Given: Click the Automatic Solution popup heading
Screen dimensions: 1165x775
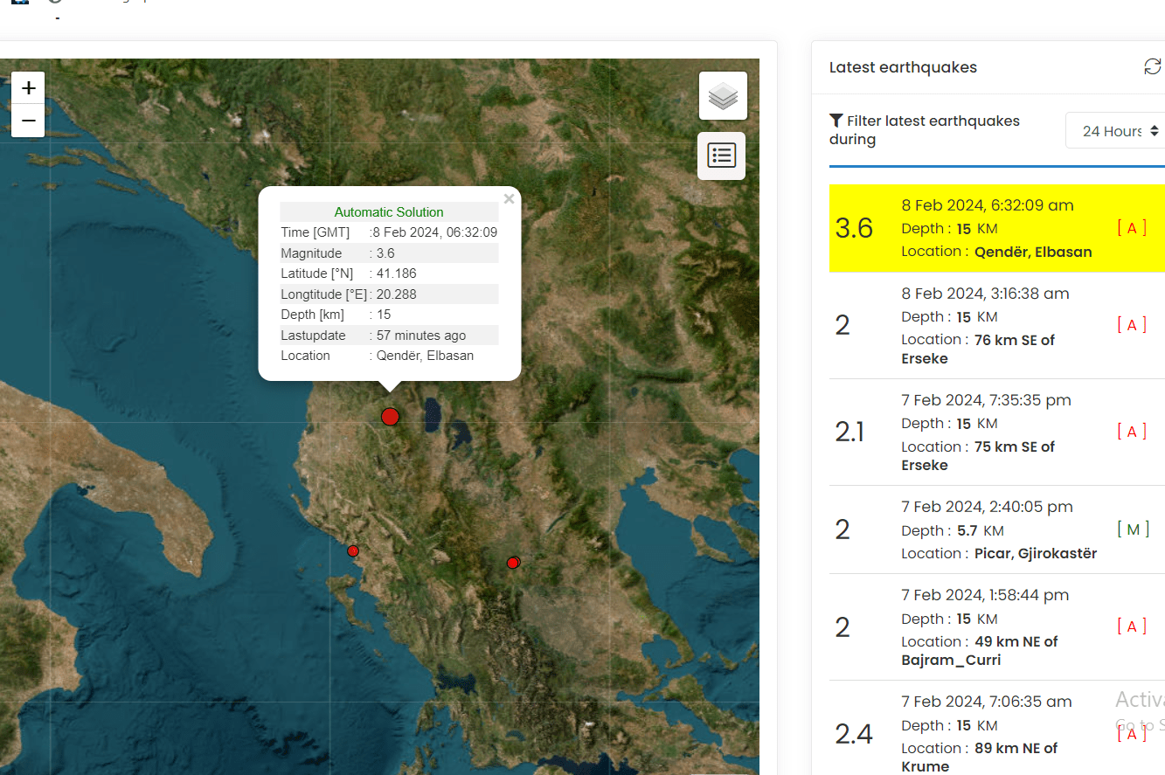Looking at the screenshot, I should click(389, 212).
